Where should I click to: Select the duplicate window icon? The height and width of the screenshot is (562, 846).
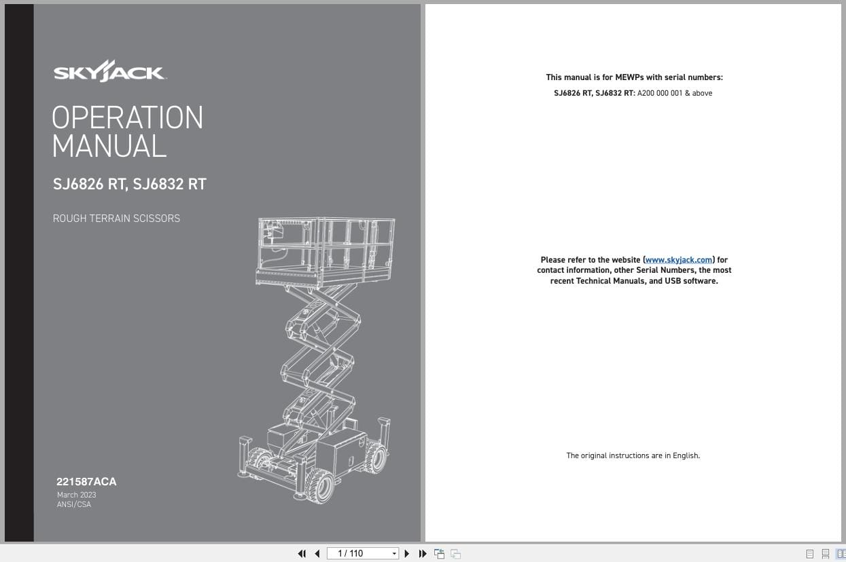click(x=455, y=554)
